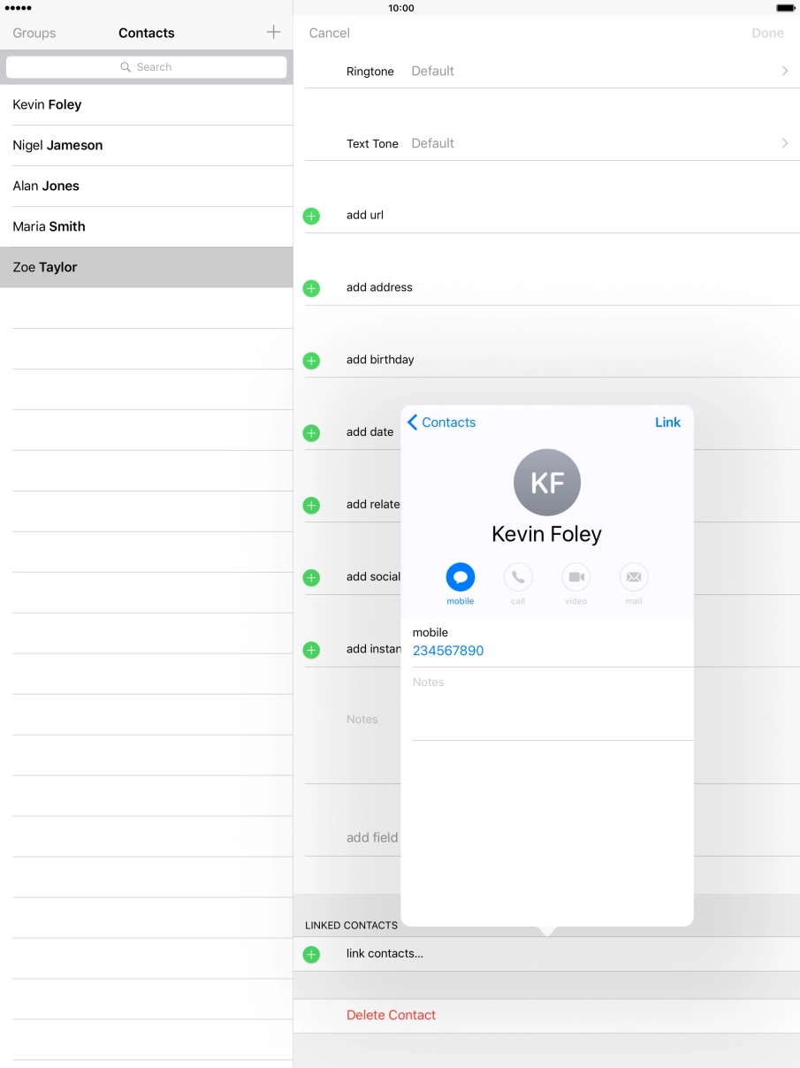Tap the green plus beside add url
Viewport: 800px width, 1068px height.
[311, 216]
